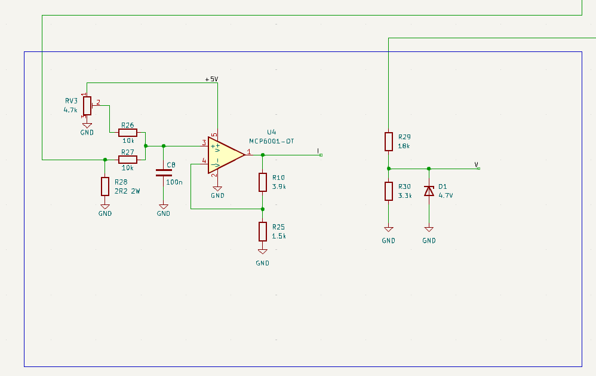Select the R30 resistor symbol

(388, 191)
